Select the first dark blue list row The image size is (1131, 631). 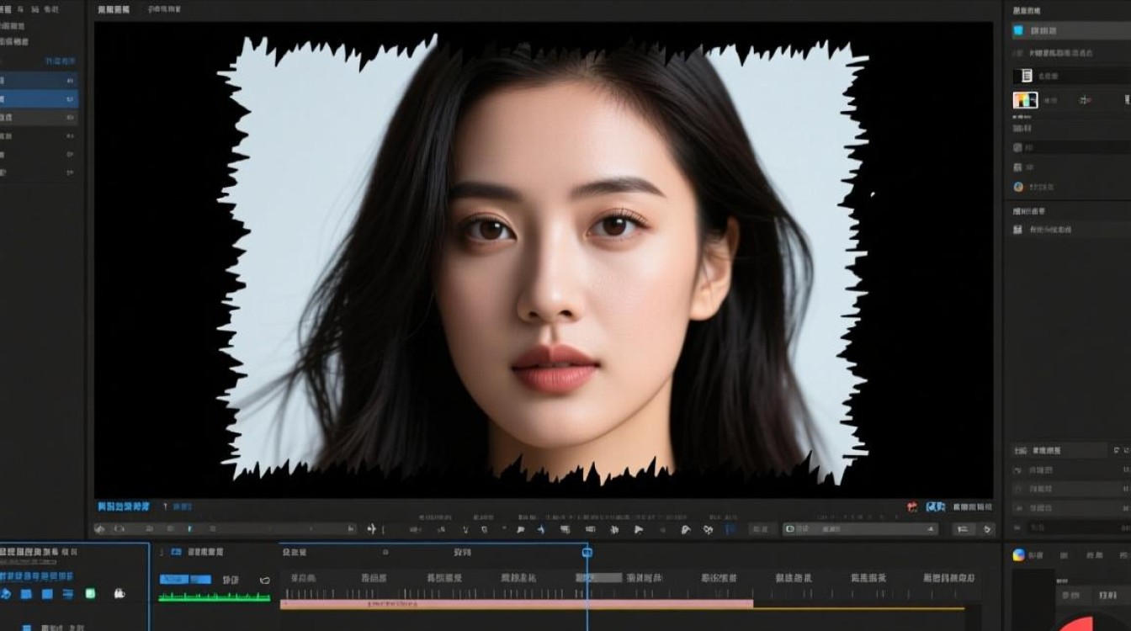(x=39, y=81)
